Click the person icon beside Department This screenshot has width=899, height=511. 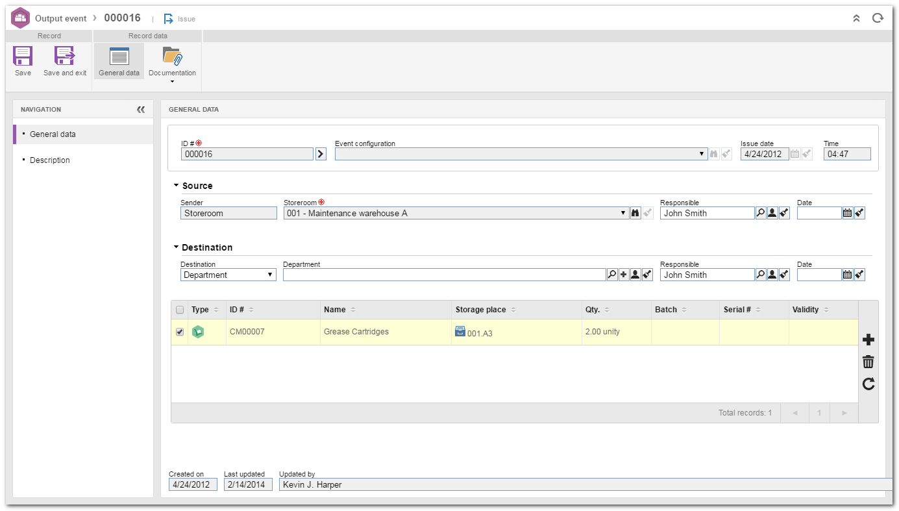tap(635, 275)
